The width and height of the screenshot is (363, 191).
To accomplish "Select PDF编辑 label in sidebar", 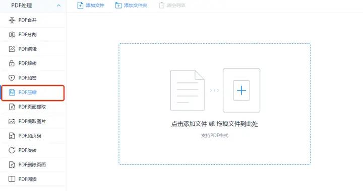I will click(28, 49).
